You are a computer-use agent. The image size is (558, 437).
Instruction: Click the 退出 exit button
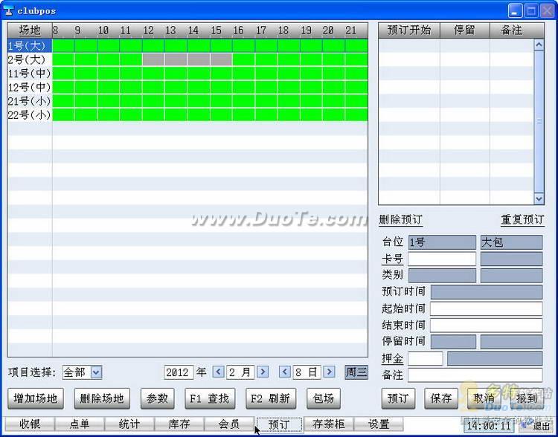[536, 426]
